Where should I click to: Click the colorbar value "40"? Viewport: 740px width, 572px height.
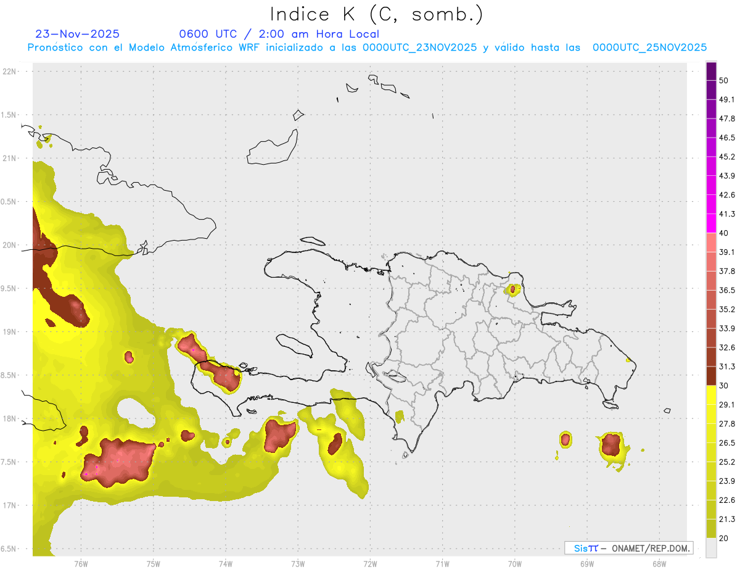click(x=724, y=233)
